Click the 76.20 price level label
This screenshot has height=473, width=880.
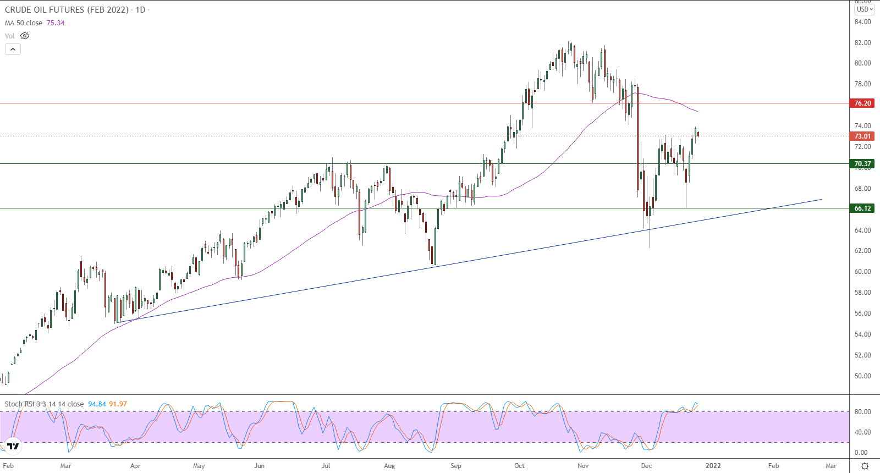point(862,103)
